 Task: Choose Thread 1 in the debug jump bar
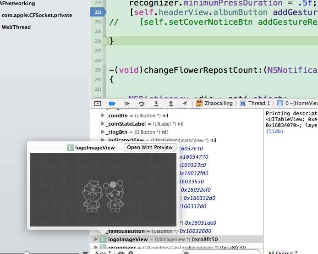click(255, 103)
